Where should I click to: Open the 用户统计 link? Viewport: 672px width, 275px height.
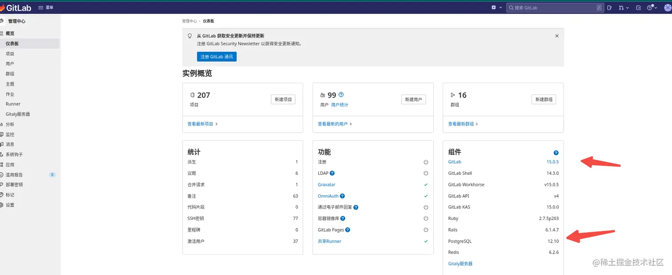pyautogui.click(x=340, y=105)
